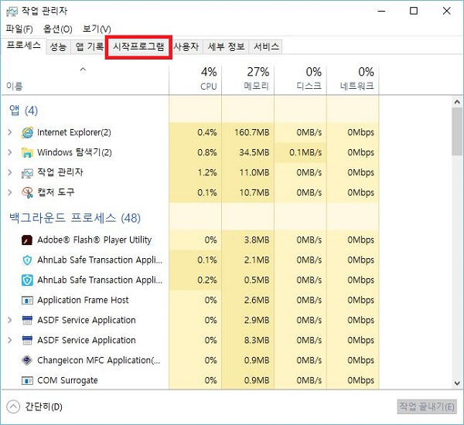Viewport: 464px width, 425px height.
Task: Switch to the 앱 기록 tab
Action: tap(90, 46)
